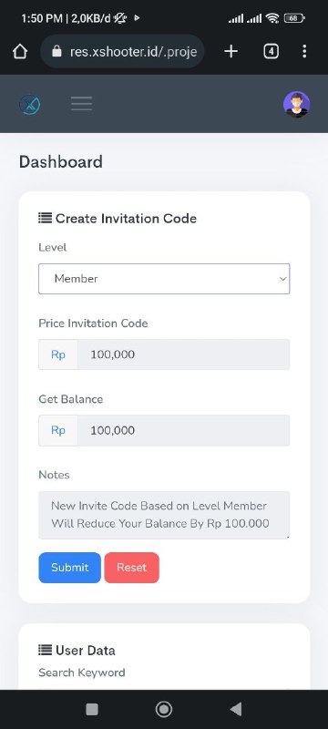Click the Create Invitation Code list icon
328x729 pixels.
point(45,218)
